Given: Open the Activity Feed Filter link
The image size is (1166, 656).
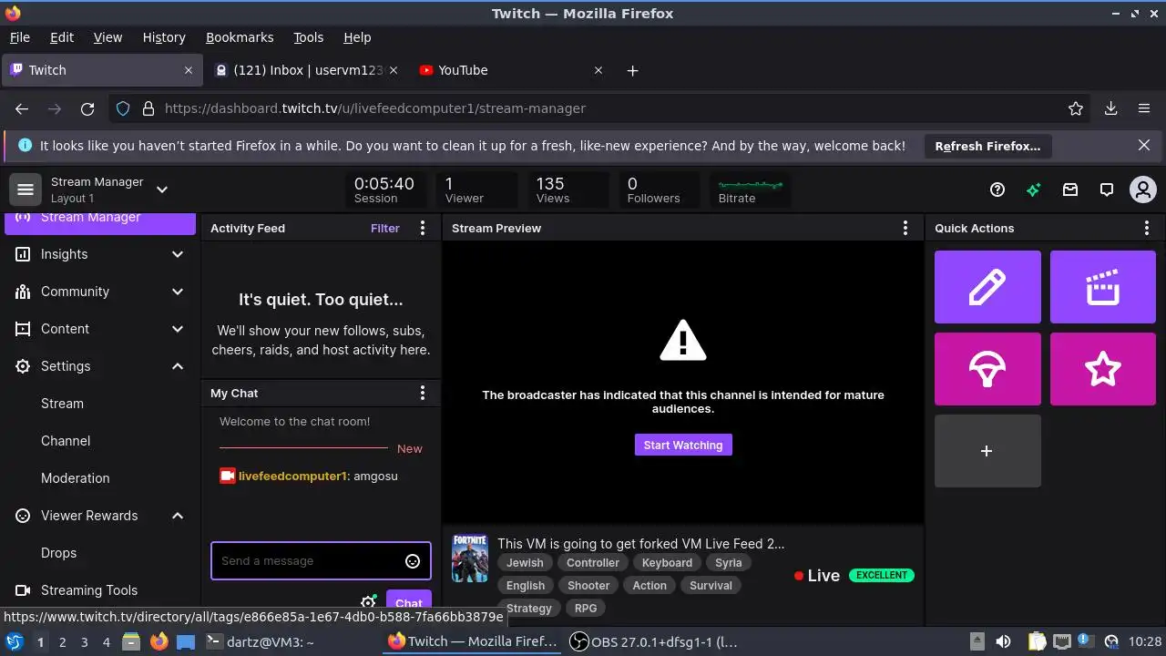Looking at the screenshot, I should click(384, 229).
